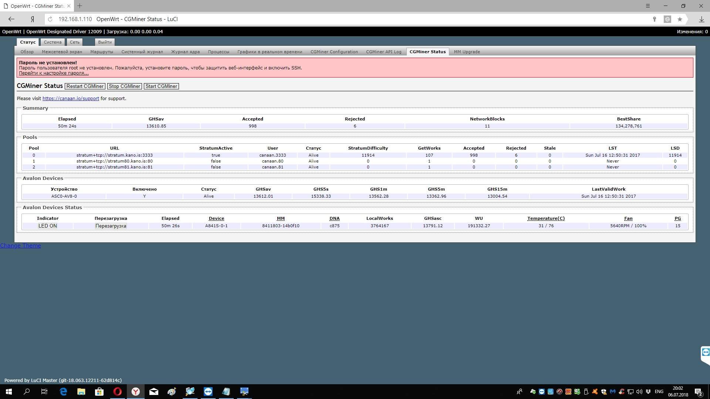Viewport: 710px width, 399px height.
Task: Go back with the browser back arrow
Action: point(11,19)
